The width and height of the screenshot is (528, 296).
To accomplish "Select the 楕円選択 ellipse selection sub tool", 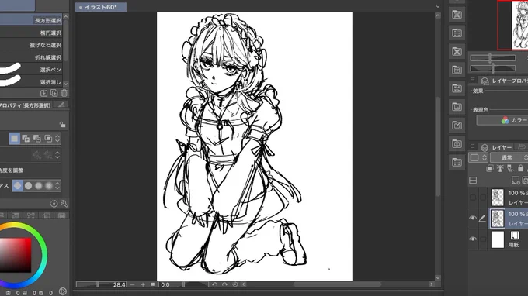I will pyautogui.click(x=31, y=33).
